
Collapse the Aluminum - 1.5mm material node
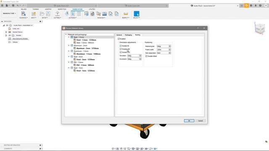(x=69, y=51)
